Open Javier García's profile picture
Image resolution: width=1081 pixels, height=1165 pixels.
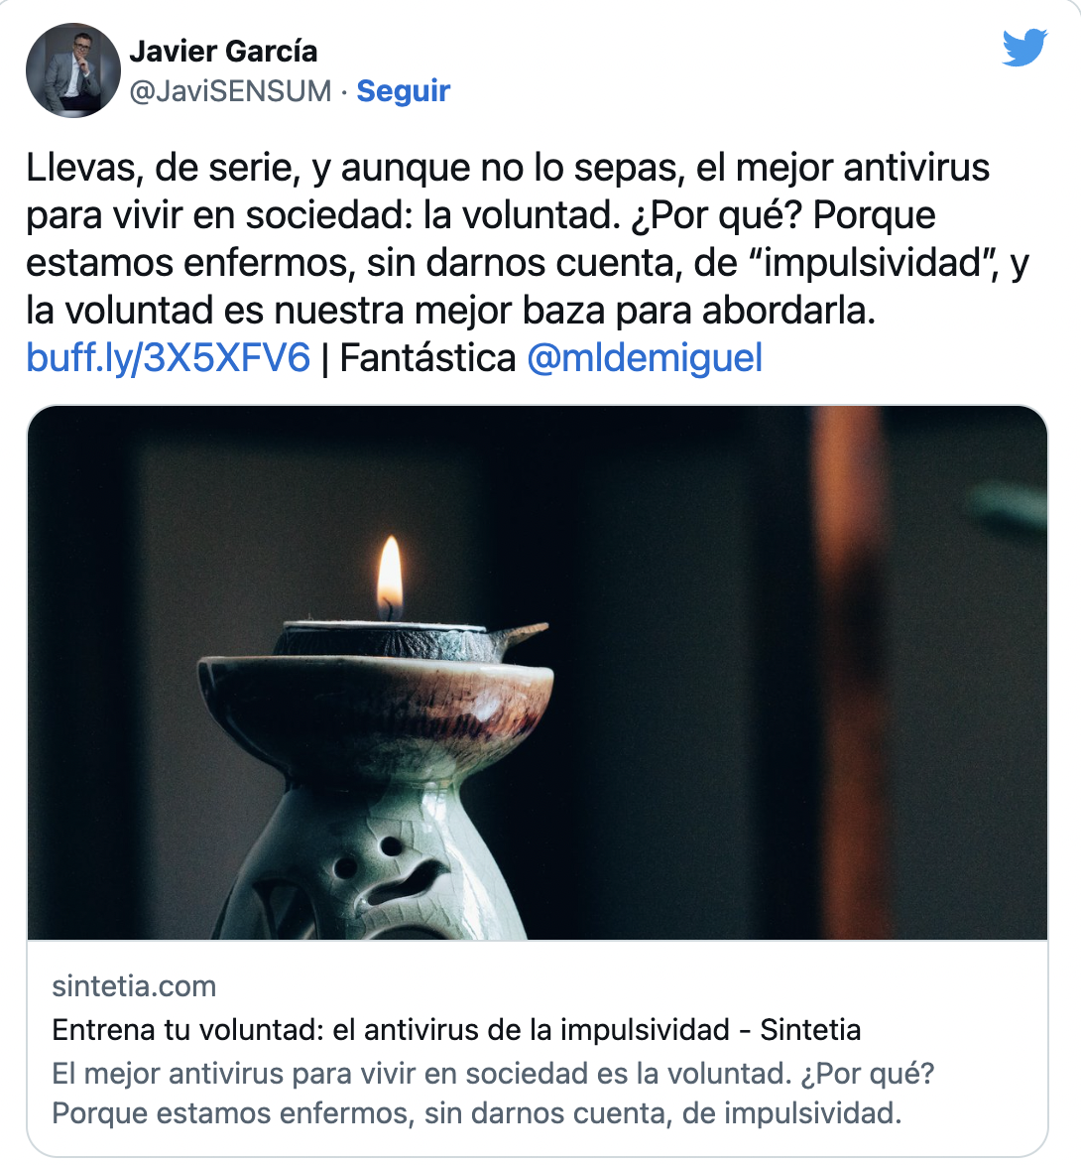(72, 69)
